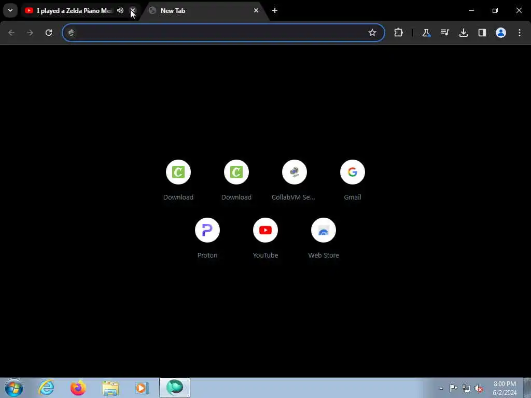The height and width of the screenshot is (398, 531).
Task: Open the tab search dropdown arrow
Action: (x=10, y=10)
